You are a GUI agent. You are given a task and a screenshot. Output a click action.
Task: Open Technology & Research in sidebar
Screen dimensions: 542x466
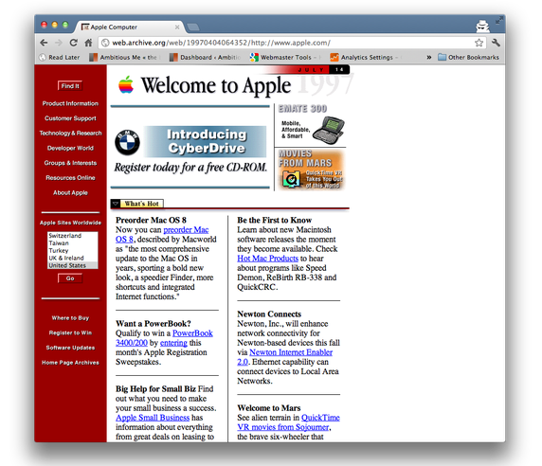click(x=70, y=133)
